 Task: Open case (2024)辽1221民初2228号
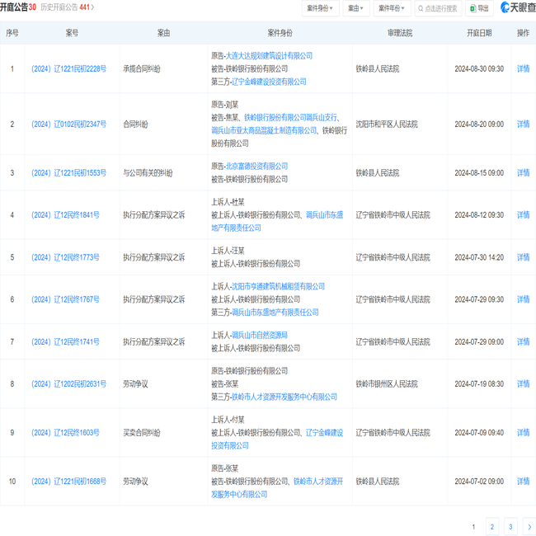coord(68,68)
